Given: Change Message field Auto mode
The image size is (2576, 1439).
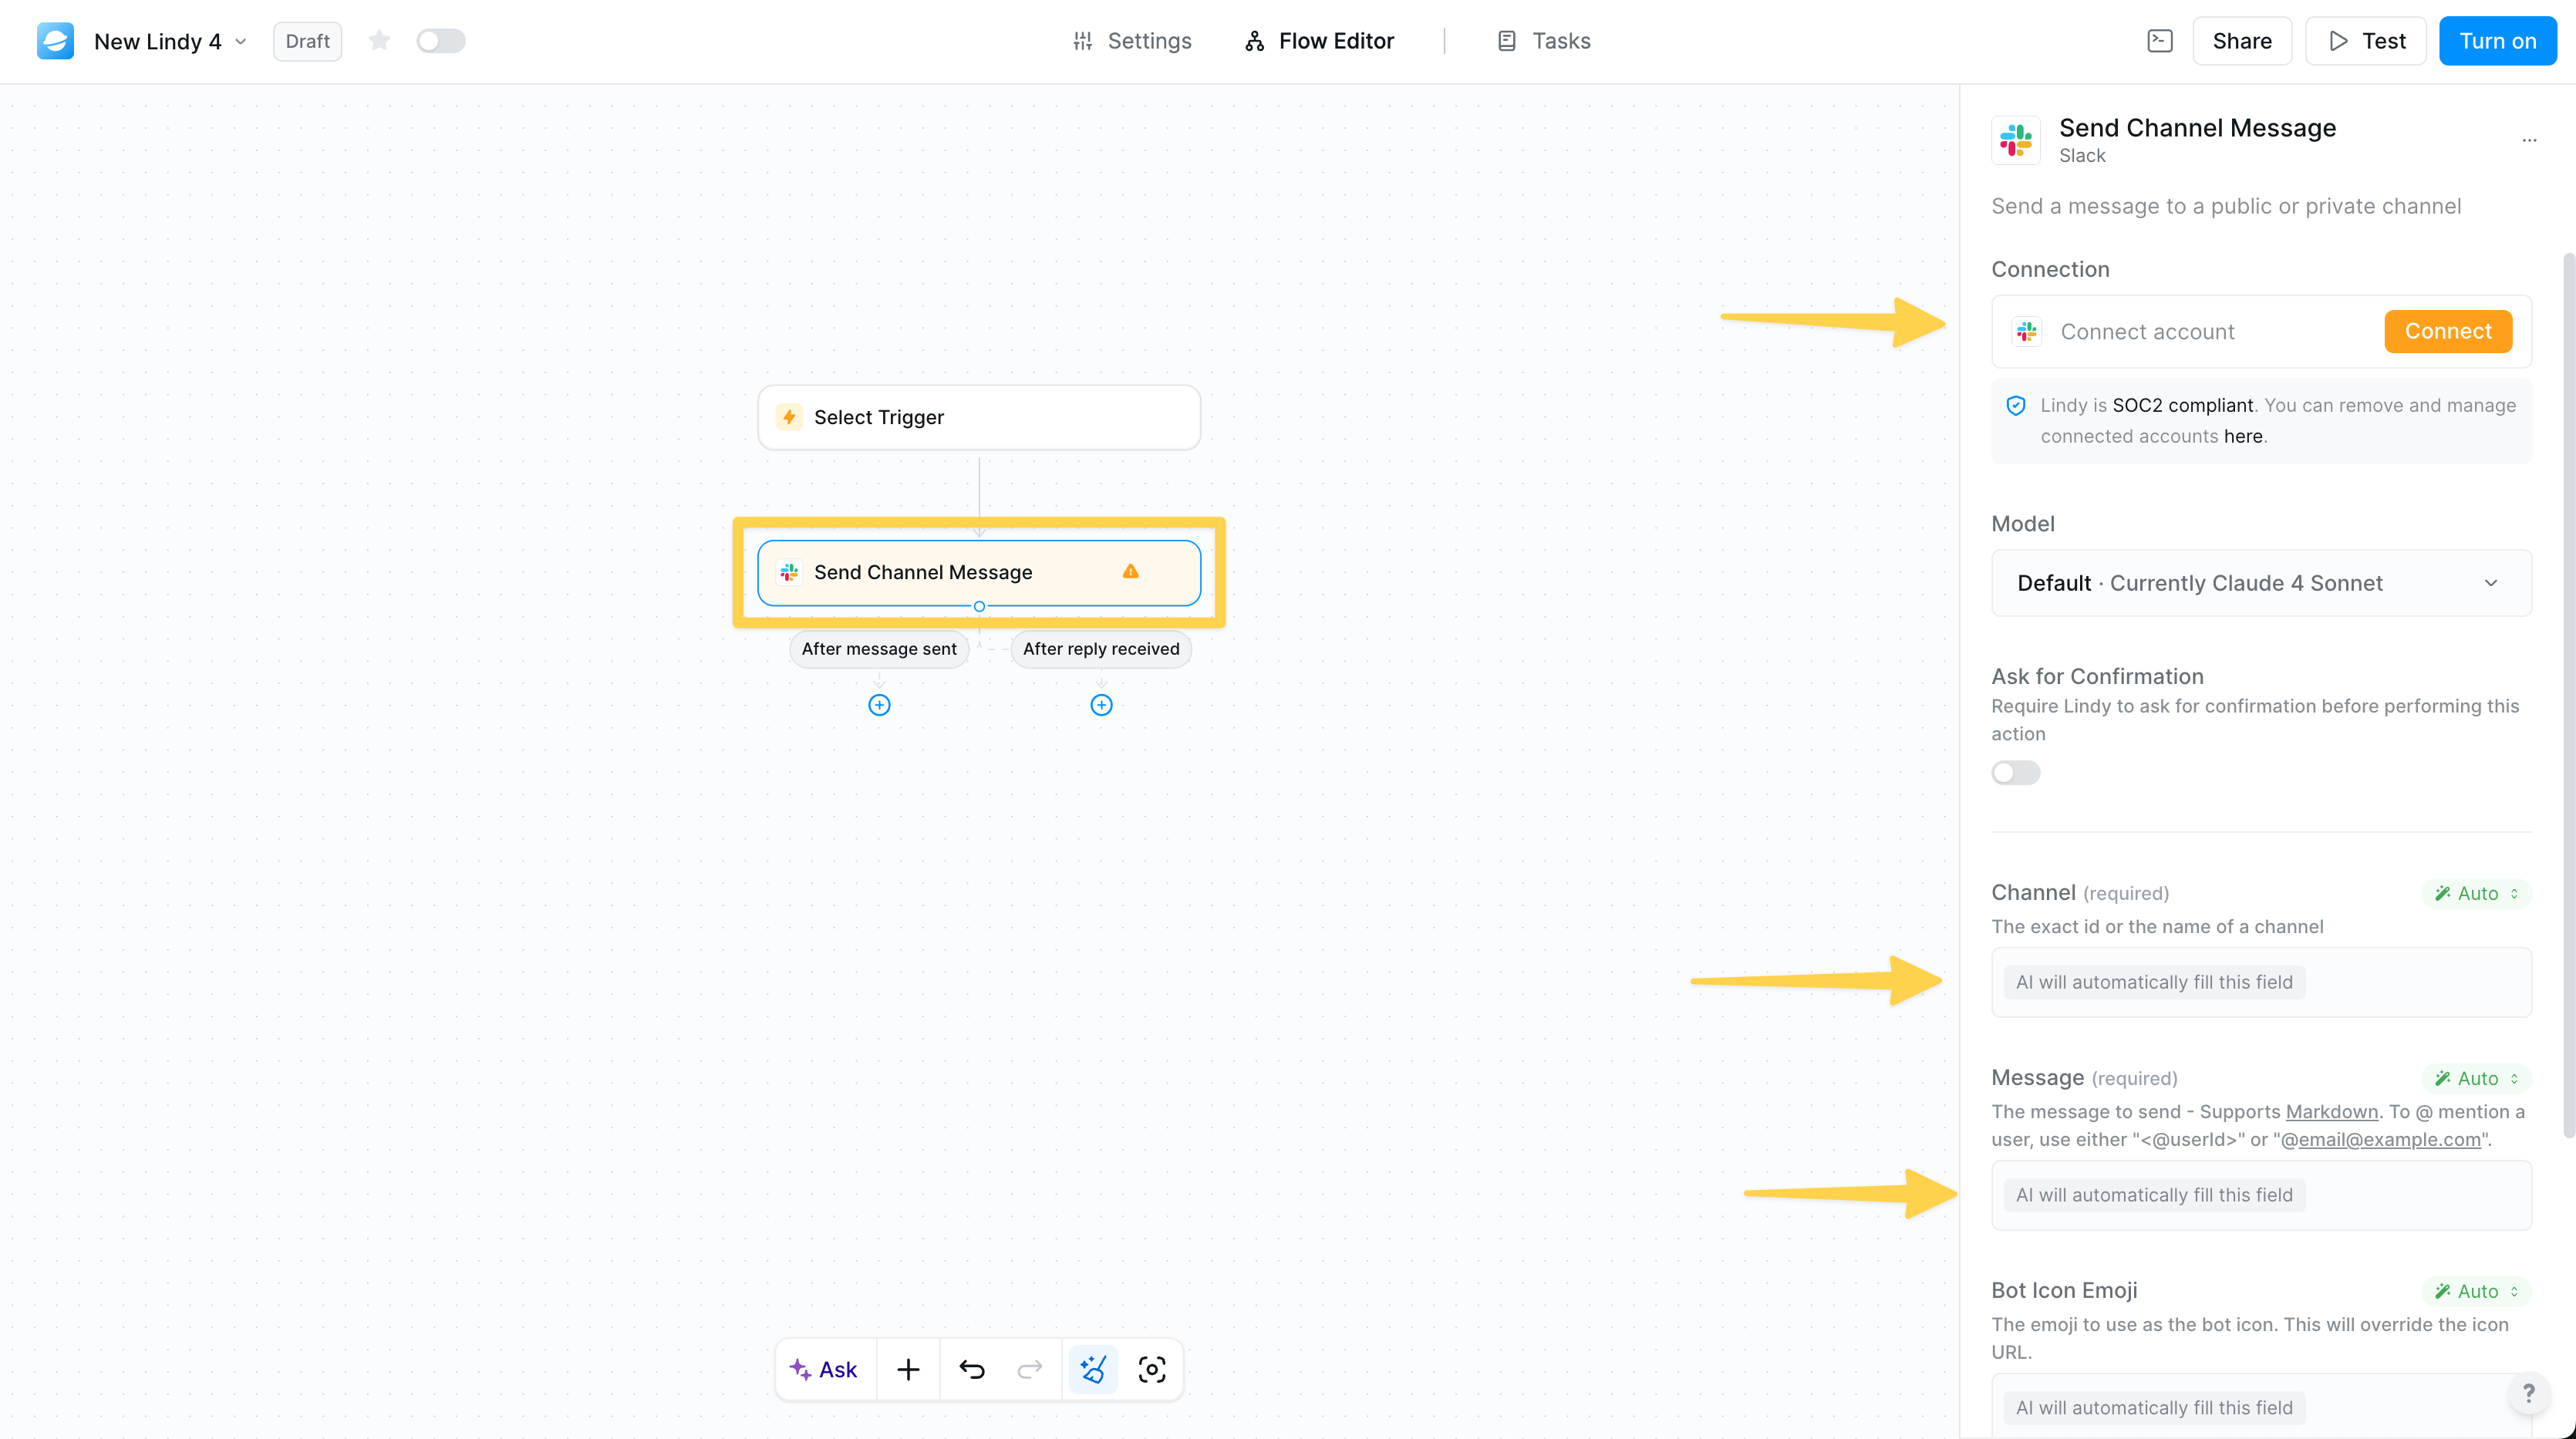Looking at the screenshot, I should tap(2477, 1078).
